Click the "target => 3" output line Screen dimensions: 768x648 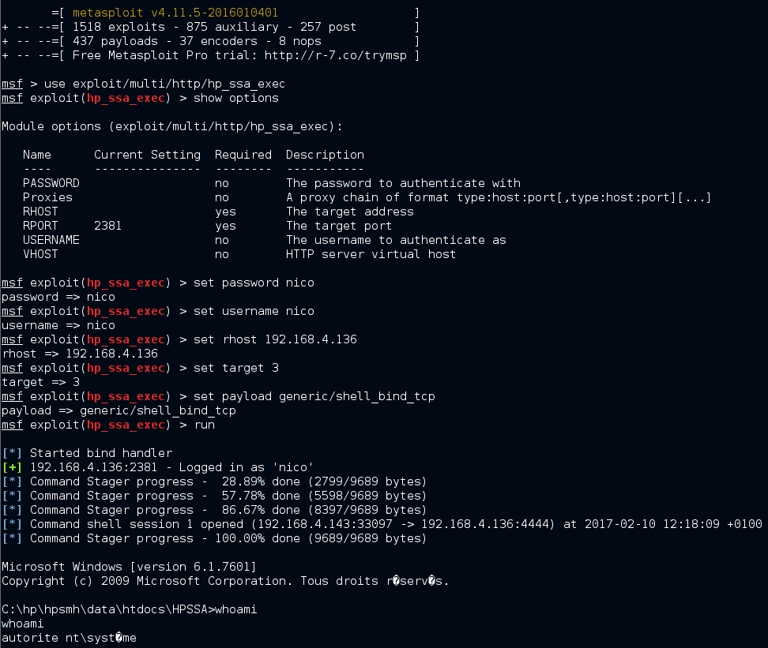coord(40,382)
